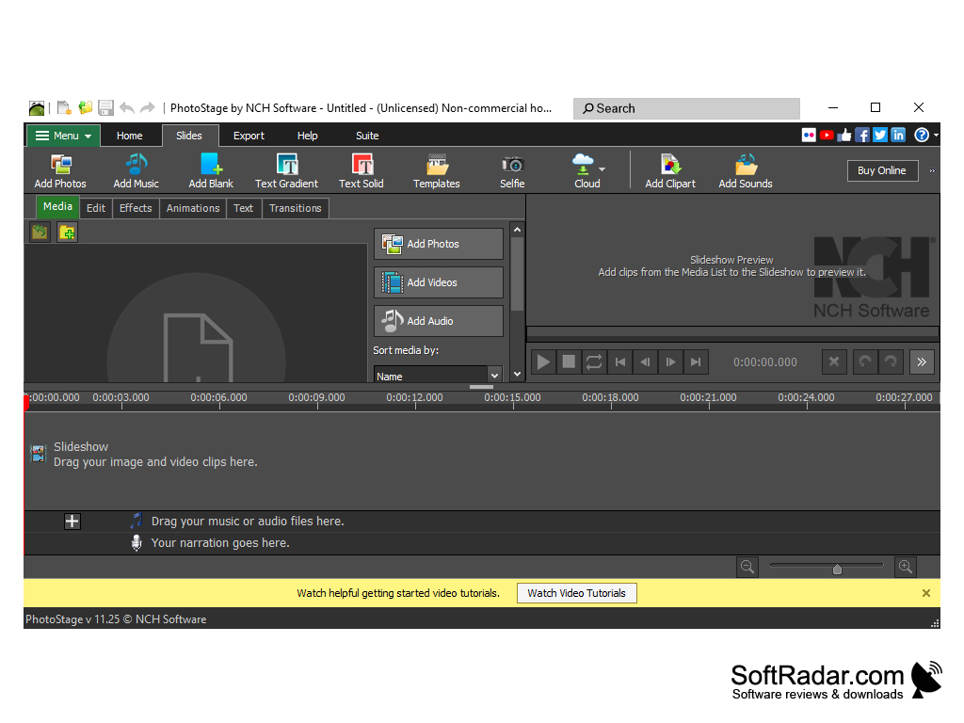Open the Effects panel tab
Image resolution: width=964 pixels, height=723 pixels.
pyautogui.click(x=136, y=208)
